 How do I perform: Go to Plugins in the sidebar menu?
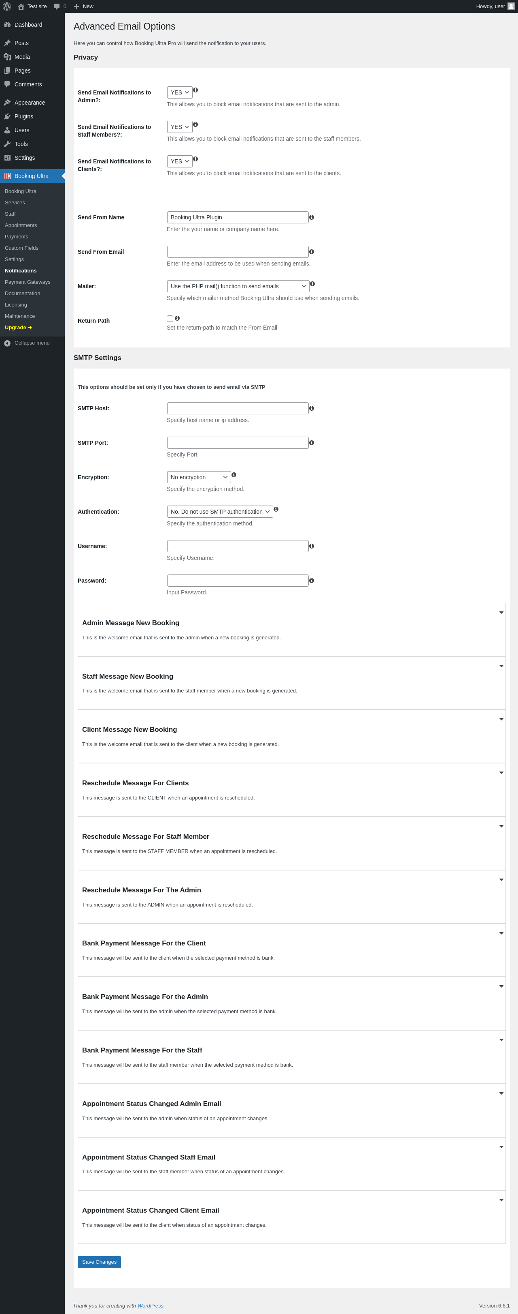pyautogui.click(x=23, y=116)
